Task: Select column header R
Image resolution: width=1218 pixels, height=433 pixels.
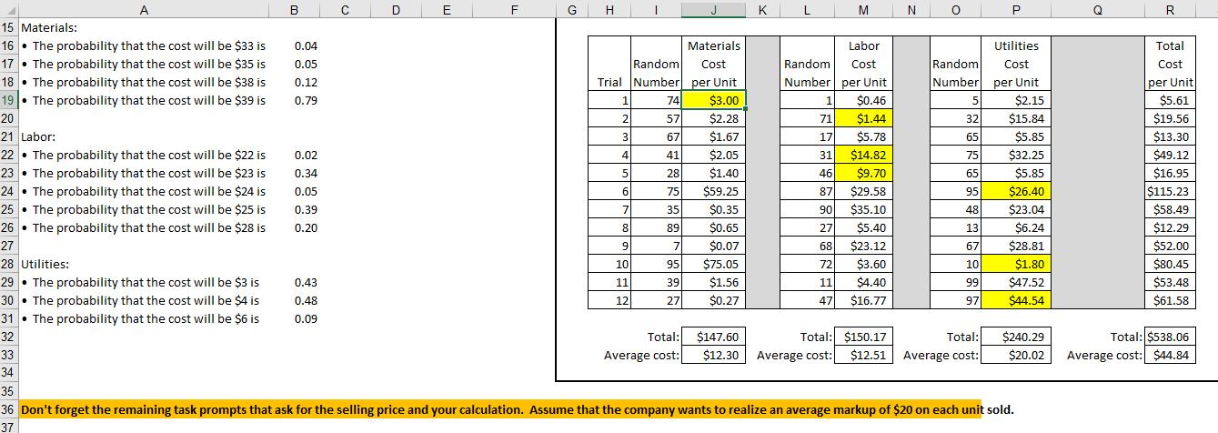Action: (x=1170, y=10)
